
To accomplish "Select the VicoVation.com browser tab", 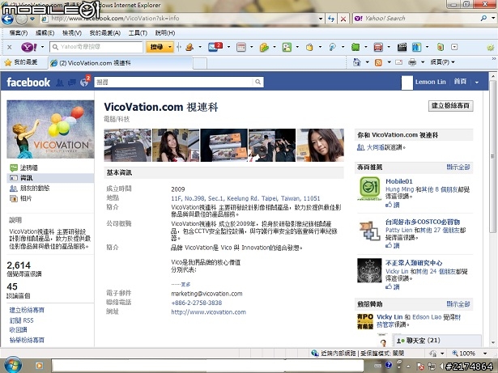I will pos(121,63).
